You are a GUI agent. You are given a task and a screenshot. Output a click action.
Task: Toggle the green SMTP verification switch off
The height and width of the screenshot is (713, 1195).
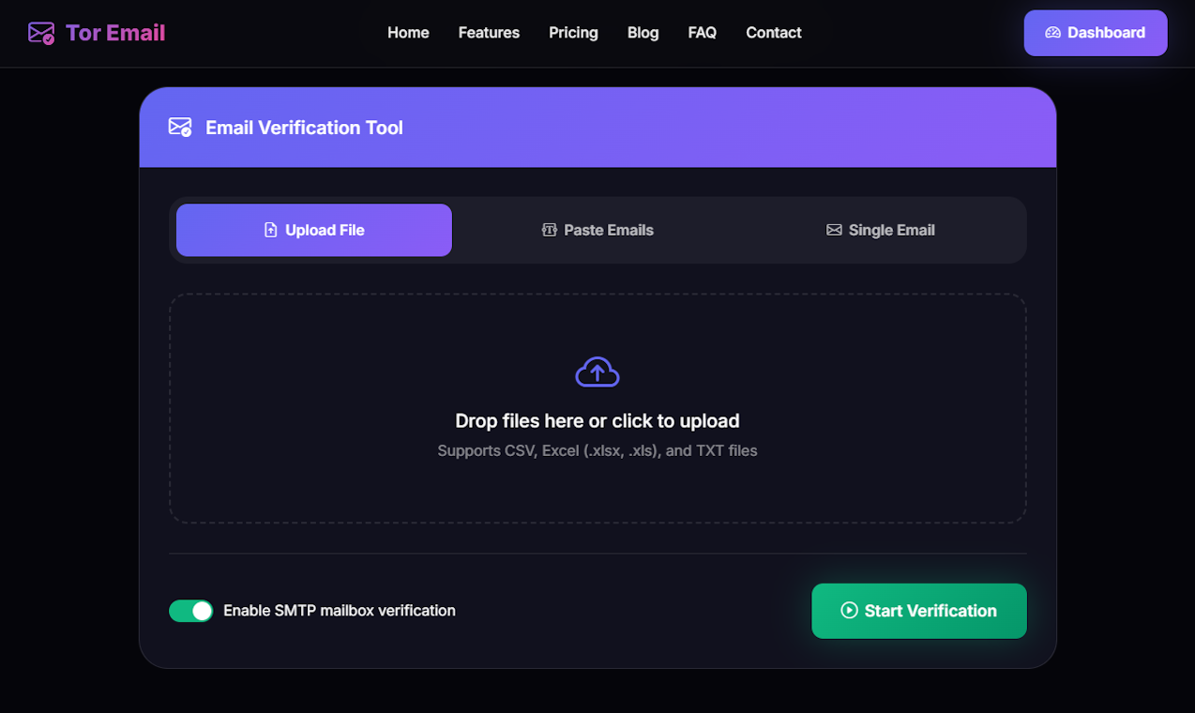click(191, 611)
